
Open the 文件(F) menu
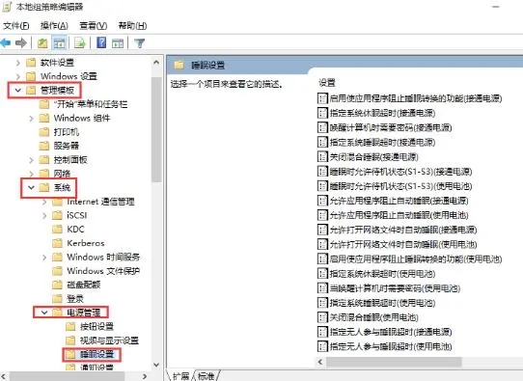tap(16, 26)
